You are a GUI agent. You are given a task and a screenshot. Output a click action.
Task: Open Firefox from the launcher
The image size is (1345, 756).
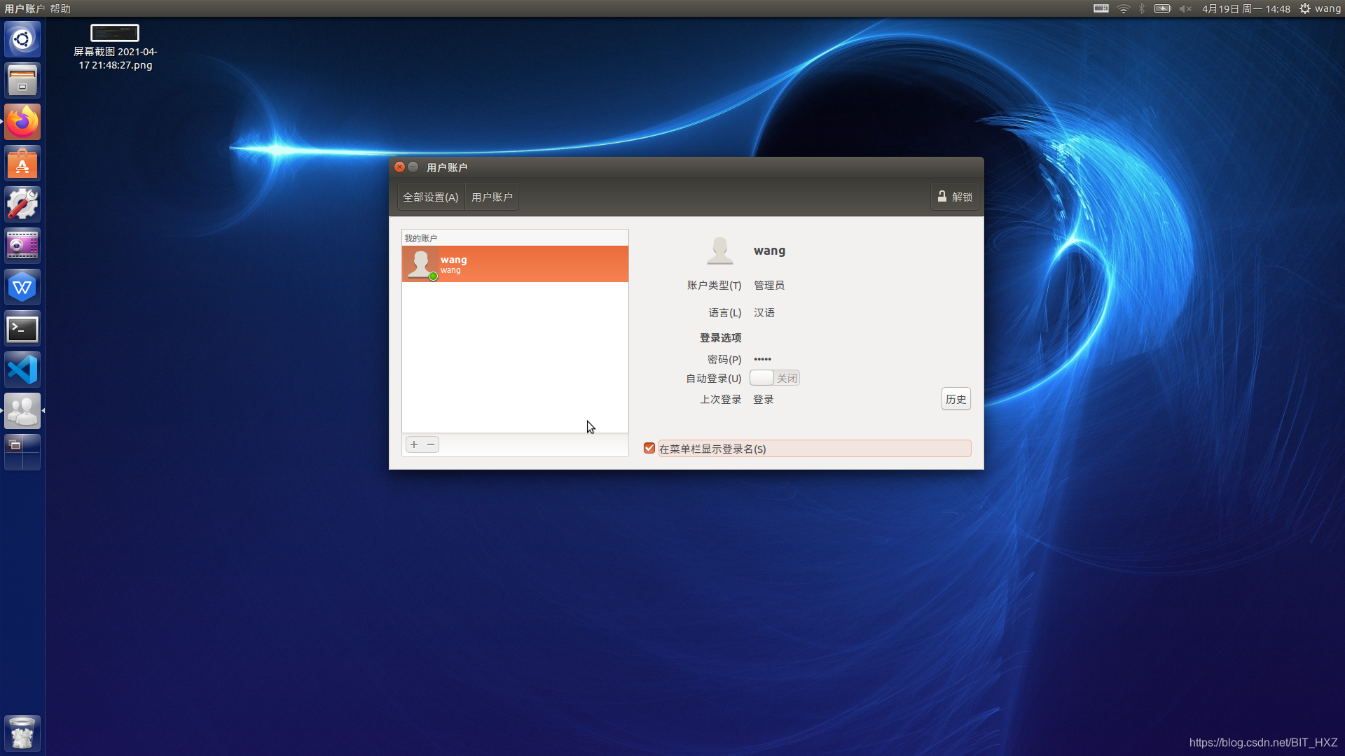(22, 122)
